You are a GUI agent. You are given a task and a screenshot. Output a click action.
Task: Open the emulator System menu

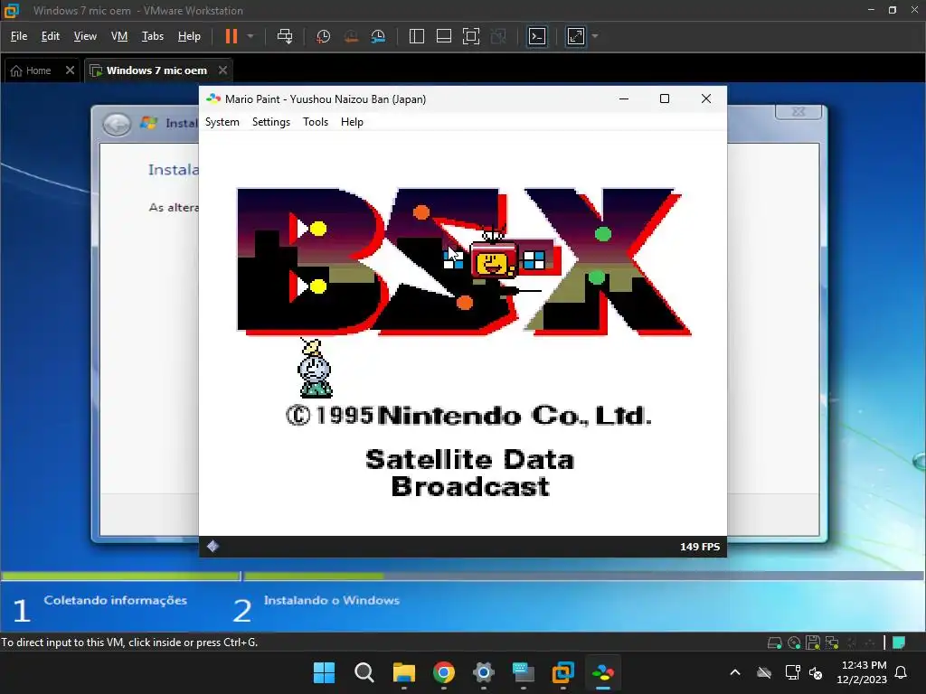222,122
